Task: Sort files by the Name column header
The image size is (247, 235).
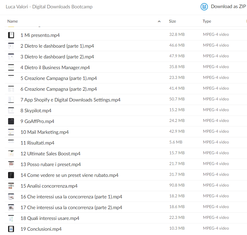Action: pyautogui.click(x=13, y=21)
